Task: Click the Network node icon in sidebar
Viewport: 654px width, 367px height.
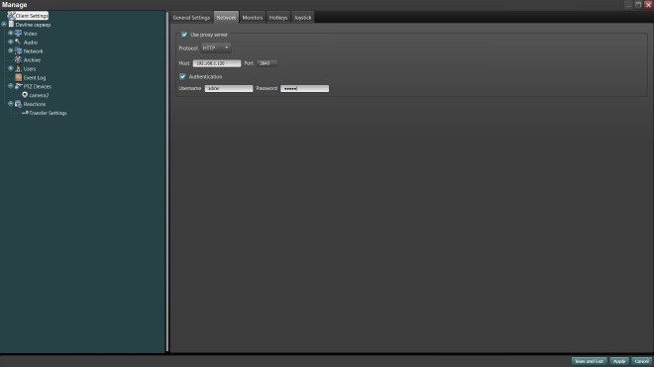Action: [18, 50]
